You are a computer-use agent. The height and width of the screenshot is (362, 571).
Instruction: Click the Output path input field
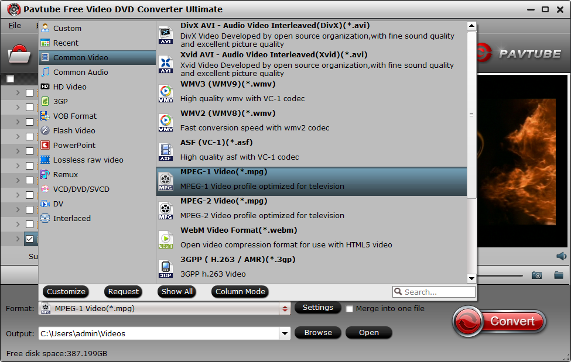(159, 333)
